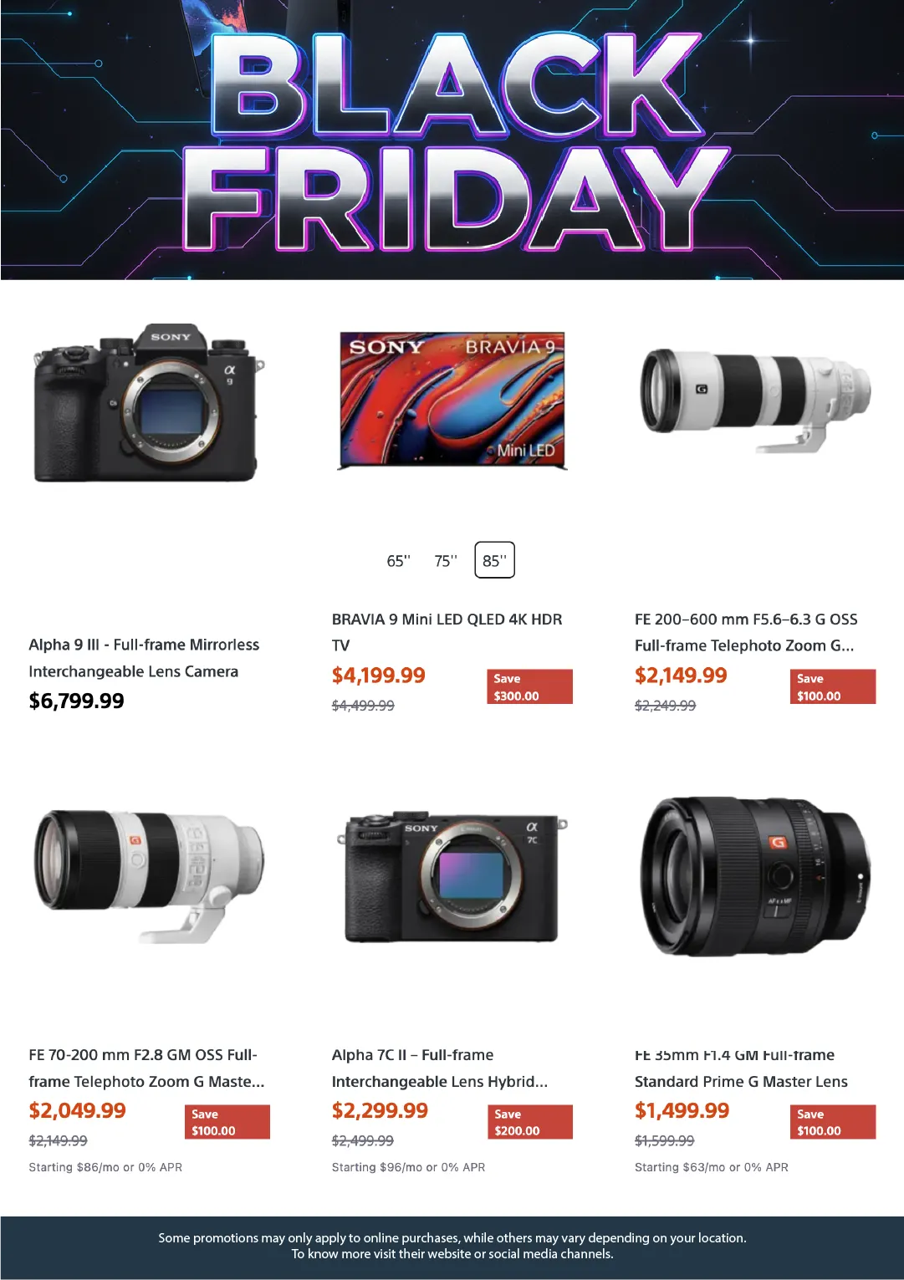Click the Save $200.00 badge
The height and width of the screenshot is (1280, 904).
[x=530, y=1122]
